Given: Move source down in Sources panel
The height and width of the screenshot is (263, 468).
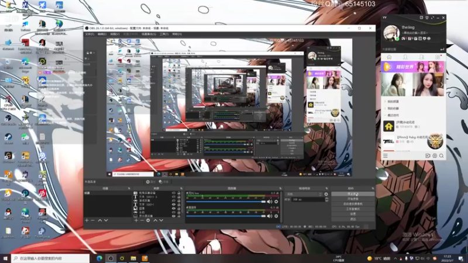Looking at the screenshot, I should [x=161, y=220].
